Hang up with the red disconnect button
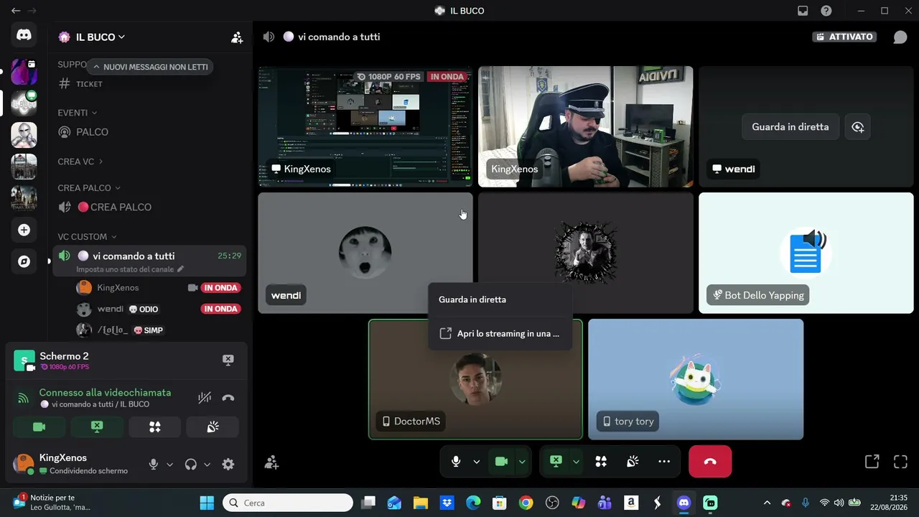Image resolution: width=919 pixels, height=517 pixels. click(x=710, y=462)
